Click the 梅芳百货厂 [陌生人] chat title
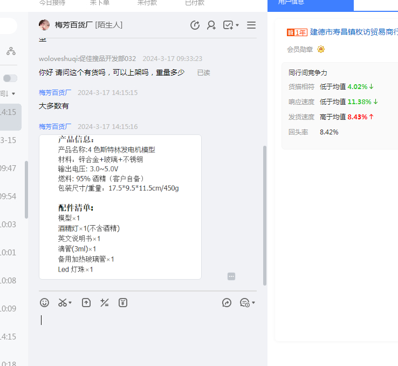Screen dimensions: 398x366 [x=88, y=25]
